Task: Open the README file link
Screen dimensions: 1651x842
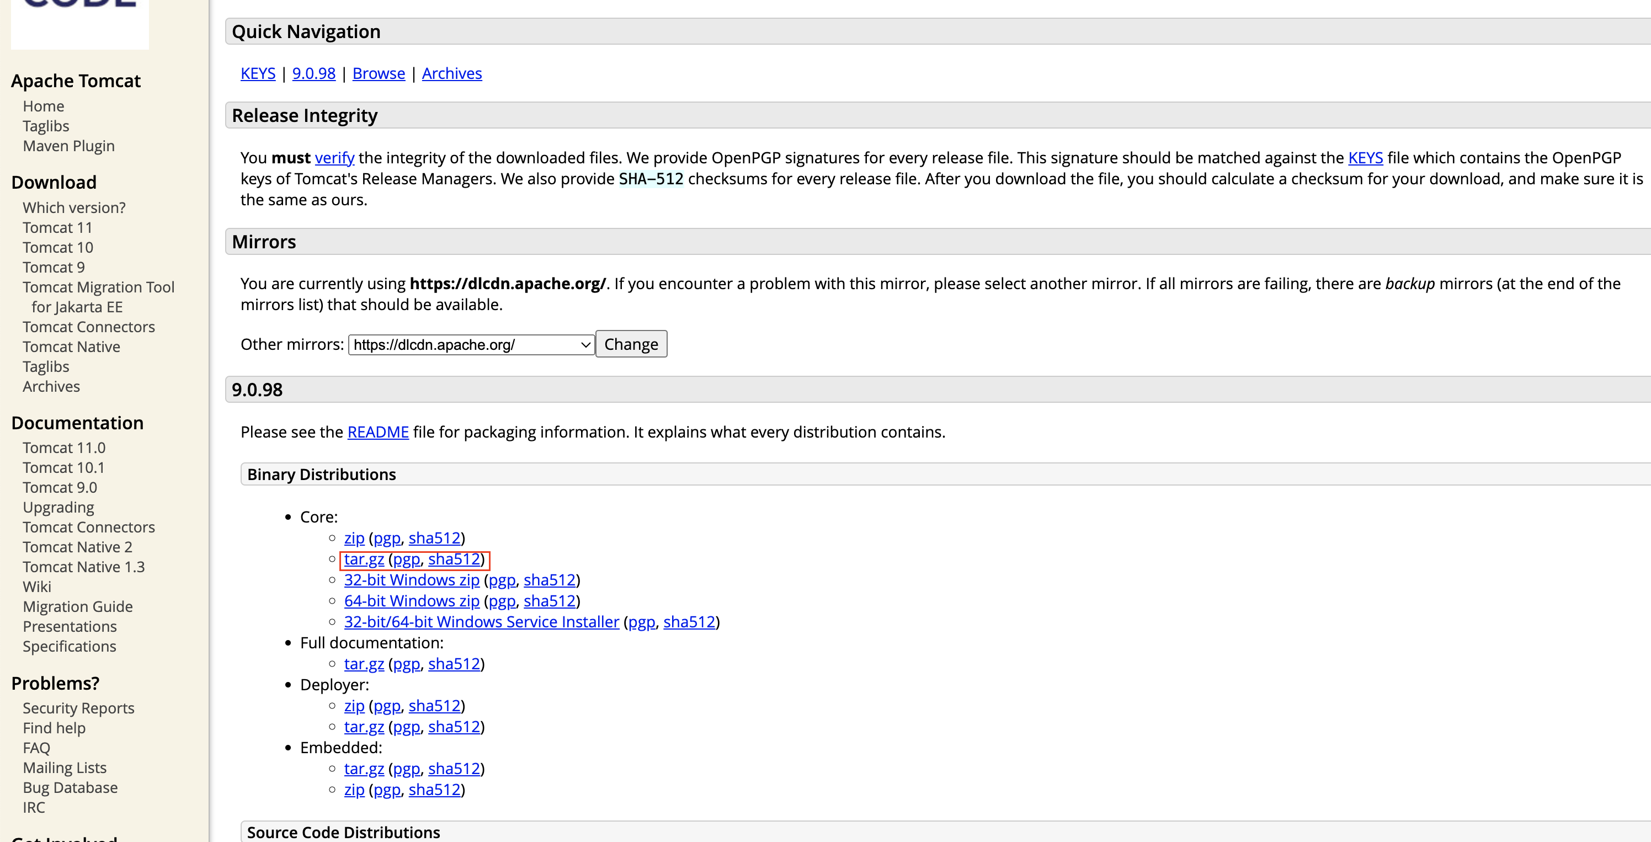Action: click(x=377, y=432)
